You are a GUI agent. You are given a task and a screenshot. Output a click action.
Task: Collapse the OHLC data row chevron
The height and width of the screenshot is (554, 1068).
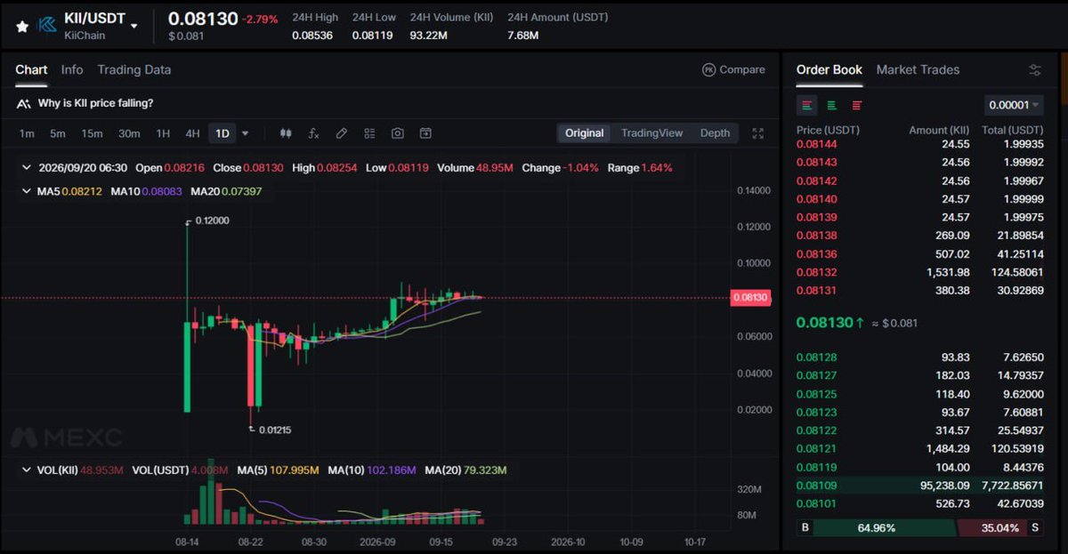pyautogui.click(x=27, y=167)
